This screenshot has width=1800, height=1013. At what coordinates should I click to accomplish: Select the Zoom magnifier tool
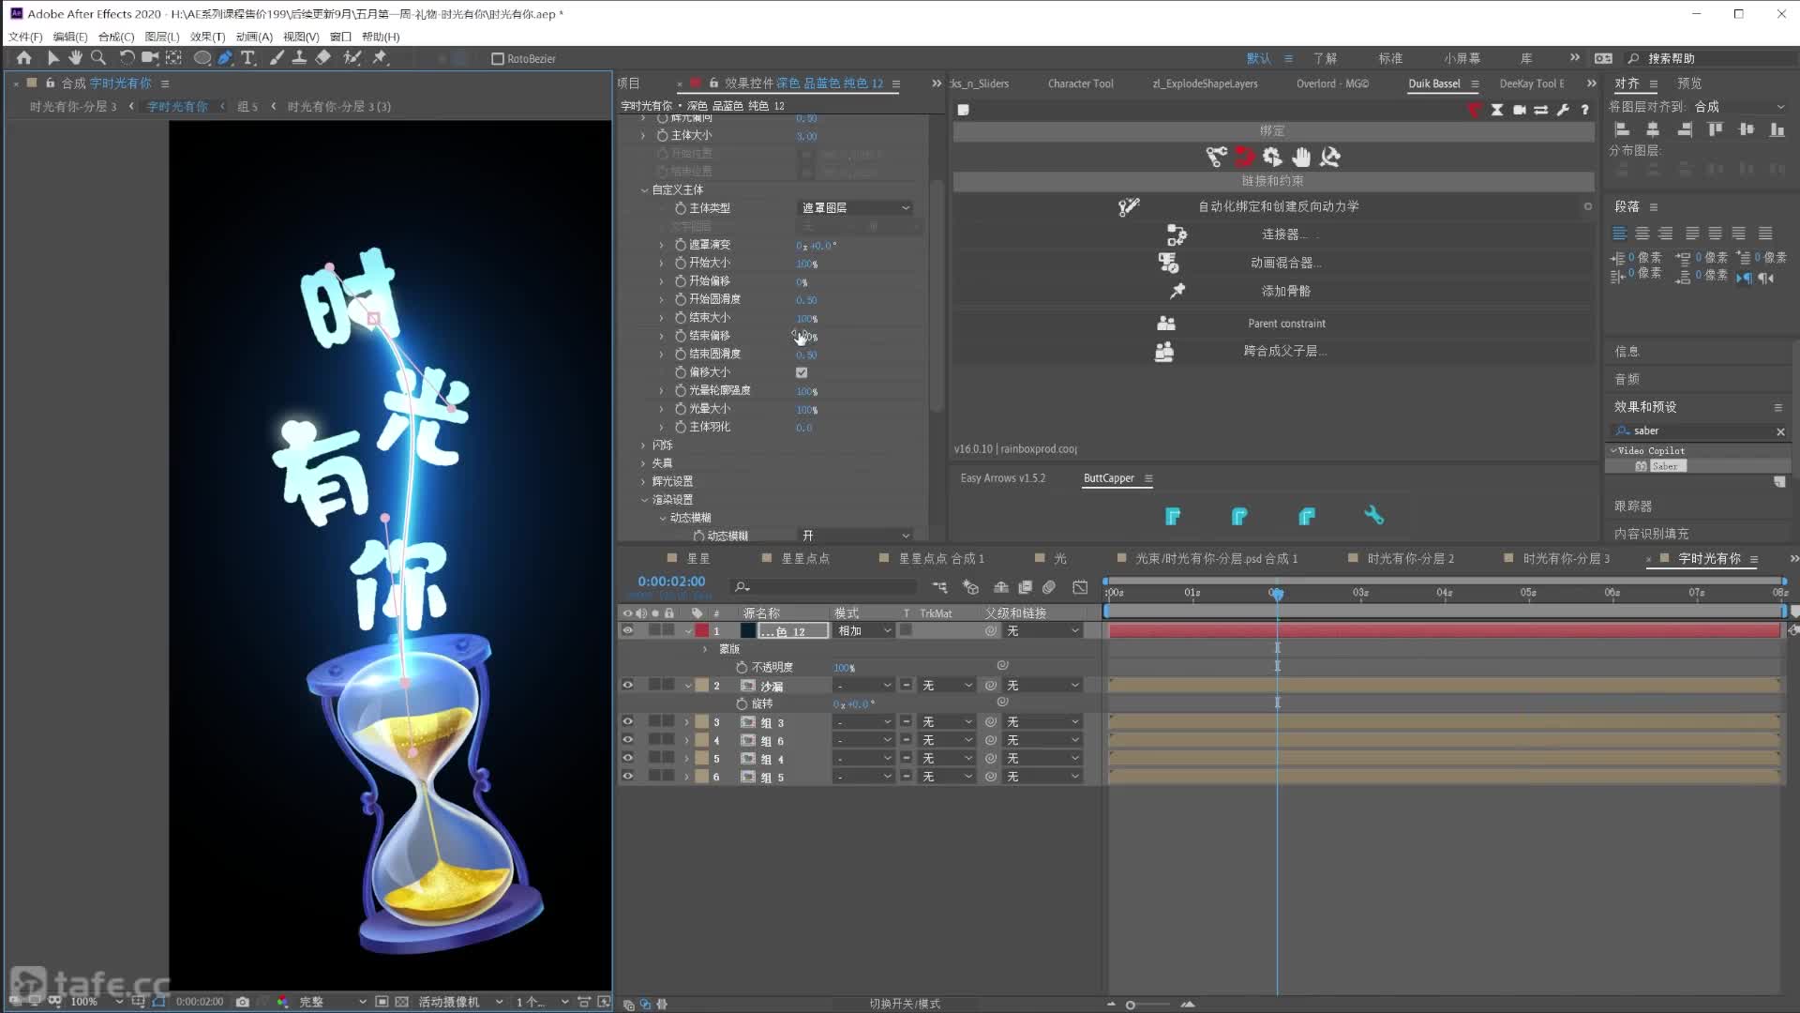pos(97,58)
